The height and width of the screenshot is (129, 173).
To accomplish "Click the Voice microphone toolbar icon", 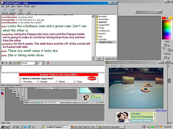I will click(21, 11).
